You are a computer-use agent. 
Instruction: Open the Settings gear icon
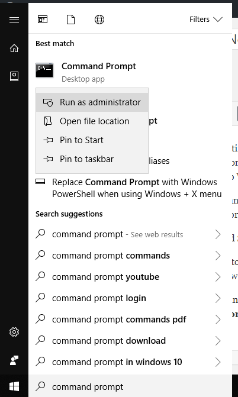point(14,332)
